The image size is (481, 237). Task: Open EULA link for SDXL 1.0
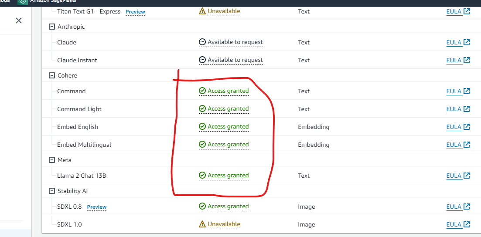[458, 224]
